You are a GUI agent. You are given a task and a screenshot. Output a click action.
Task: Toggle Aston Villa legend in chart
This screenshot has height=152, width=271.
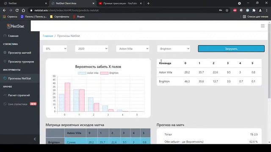[x=88, y=73]
